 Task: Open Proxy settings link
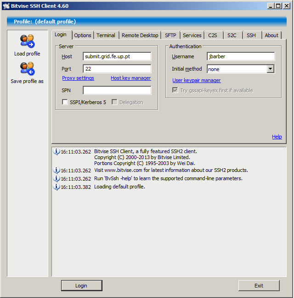click(78, 78)
